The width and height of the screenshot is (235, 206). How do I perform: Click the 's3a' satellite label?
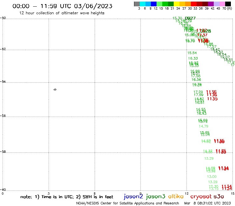point(218,196)
